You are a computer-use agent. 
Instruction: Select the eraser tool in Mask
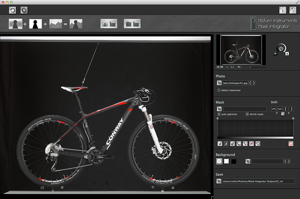[232, 144]
